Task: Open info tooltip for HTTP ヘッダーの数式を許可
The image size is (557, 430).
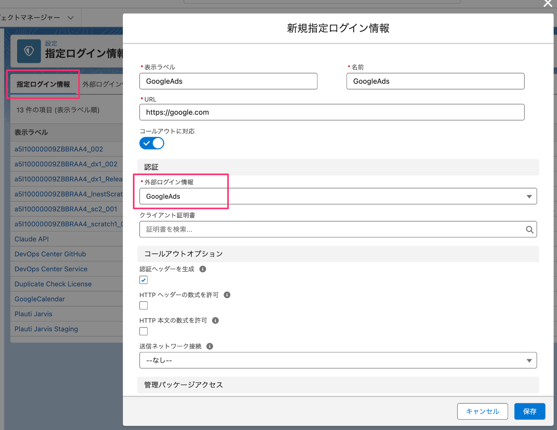Action: pyautogui.click(x=227, y=295)
